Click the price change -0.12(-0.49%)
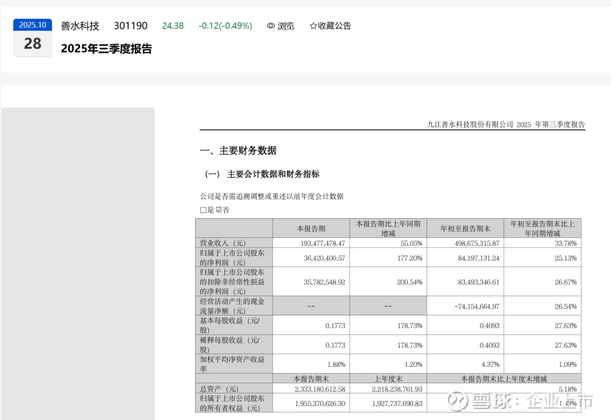Image resolution: width=611 pixels, height=420 pixels. click(x=225, y=26)
